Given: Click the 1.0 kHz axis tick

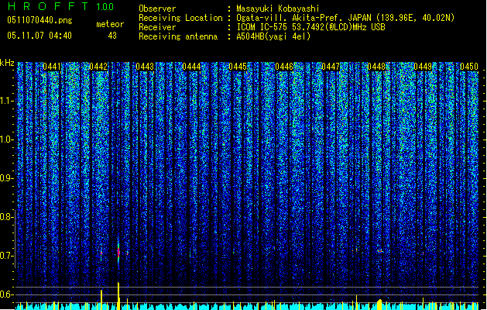Looking at the screenshot, I should point(7,139).
